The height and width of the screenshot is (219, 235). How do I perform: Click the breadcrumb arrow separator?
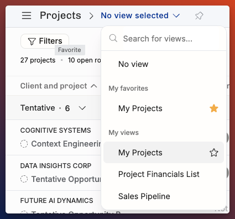91,16
